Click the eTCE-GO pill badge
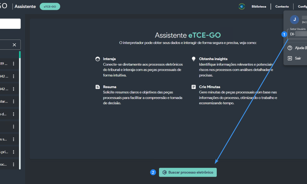Viewport: 307px width, 184px height. pyautogui.click(x=50, y=6)
